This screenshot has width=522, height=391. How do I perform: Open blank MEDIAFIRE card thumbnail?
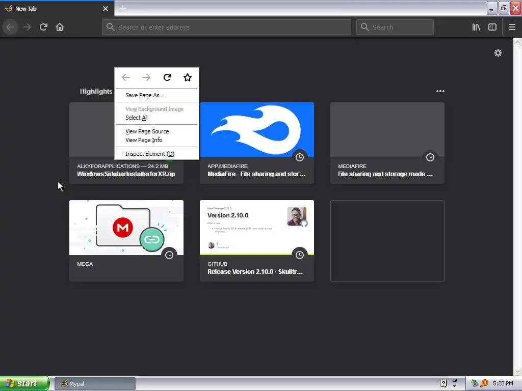(x=387, y=130)
